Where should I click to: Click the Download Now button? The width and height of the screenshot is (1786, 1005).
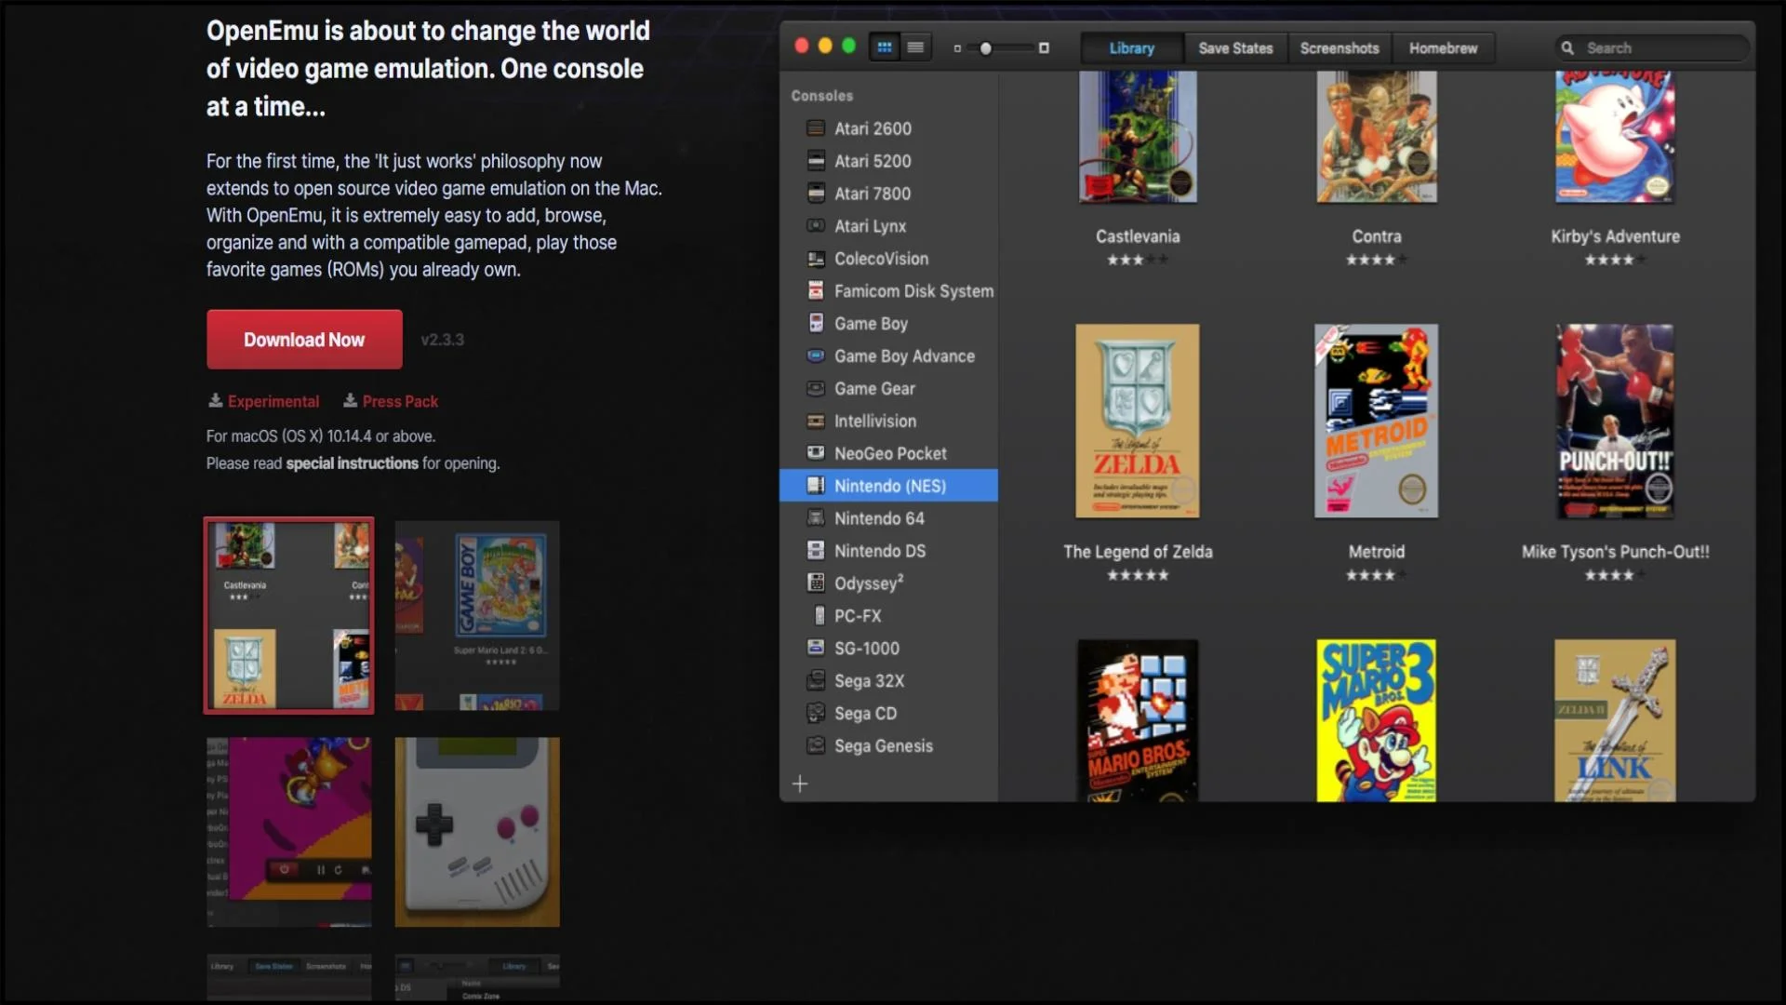304,340
